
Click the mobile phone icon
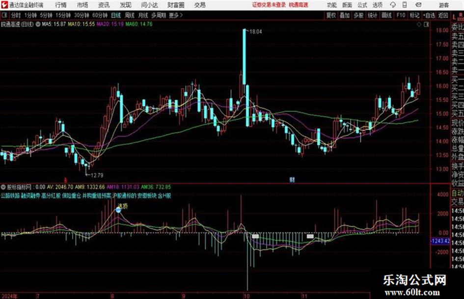[405, 5]
